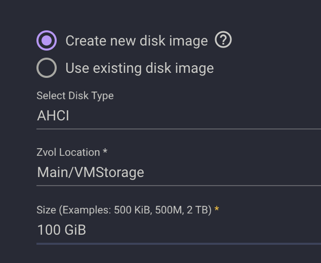Click the AHCI disk type value
Image resolution: width=321 pixels, height=263 pixels.
(53, 116)
